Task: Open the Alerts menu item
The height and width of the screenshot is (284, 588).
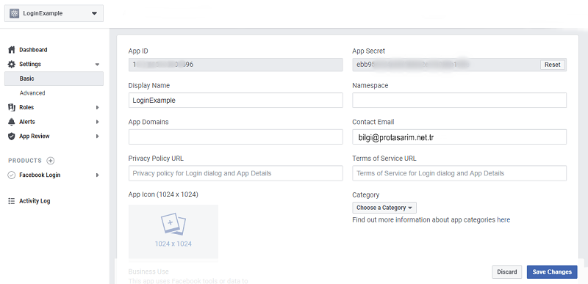Action: pyautogui.click(x=27, y=122)
